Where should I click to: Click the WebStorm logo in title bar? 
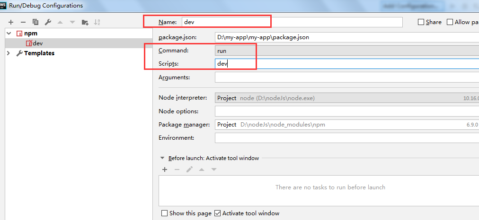pos(3,5)
